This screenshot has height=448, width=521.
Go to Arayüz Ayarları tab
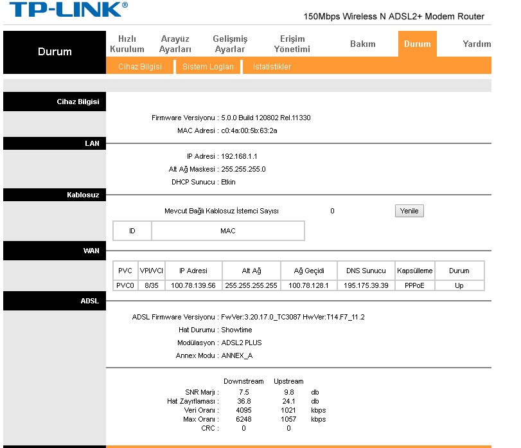coord(175,44)
